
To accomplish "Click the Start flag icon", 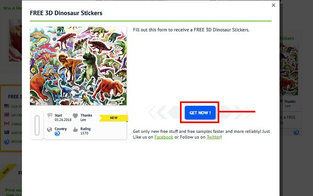I will coord(49,116).
